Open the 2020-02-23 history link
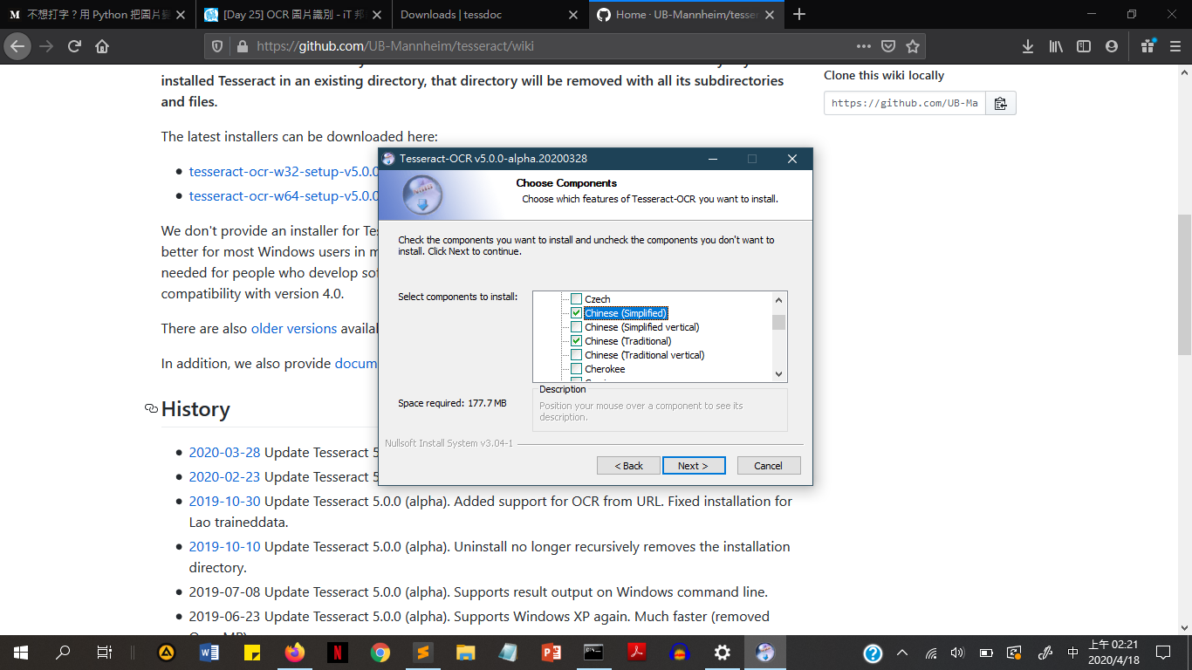This screenshot has width=1192, height=670. click(x=224, y=477)
